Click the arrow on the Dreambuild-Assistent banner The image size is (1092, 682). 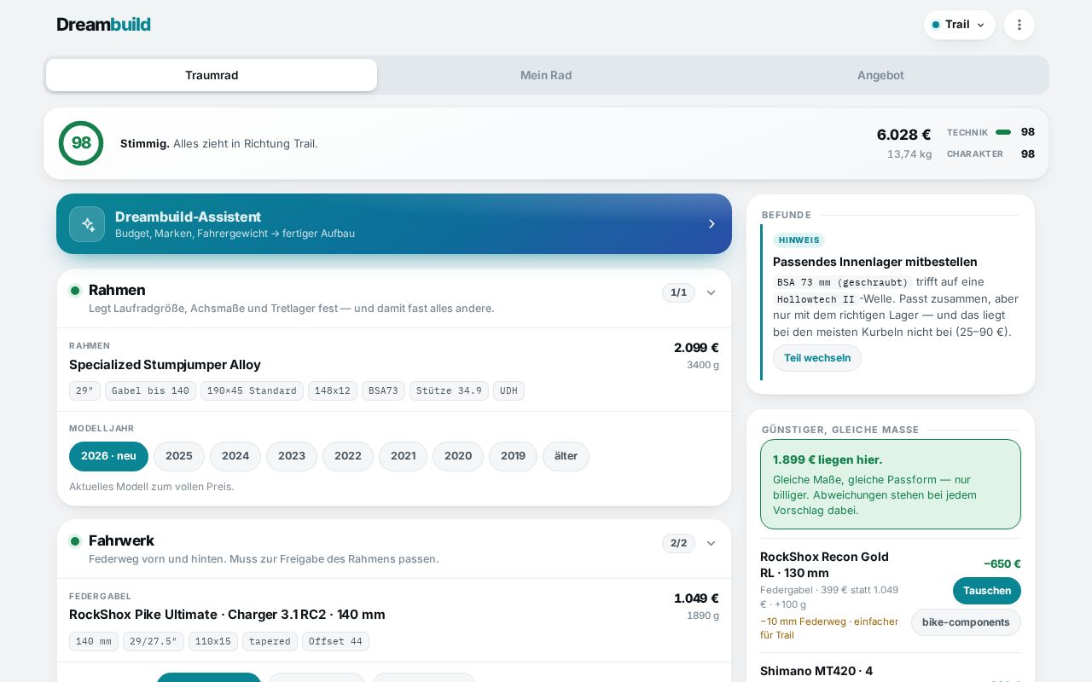712,224
